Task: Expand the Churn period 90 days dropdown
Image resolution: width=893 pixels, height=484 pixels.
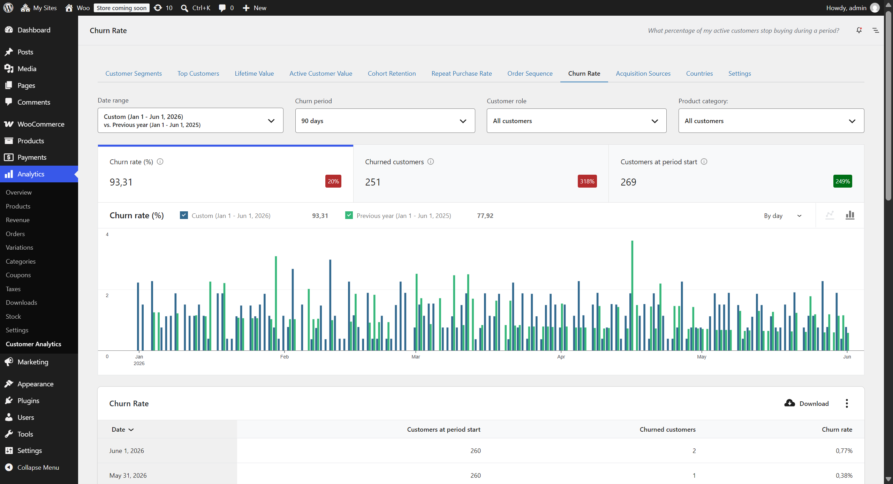Action: point(385,121)
